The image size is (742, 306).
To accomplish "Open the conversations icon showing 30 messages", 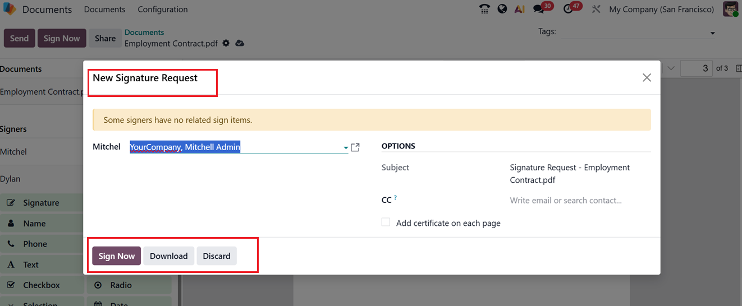I will [x=539, y=9].
